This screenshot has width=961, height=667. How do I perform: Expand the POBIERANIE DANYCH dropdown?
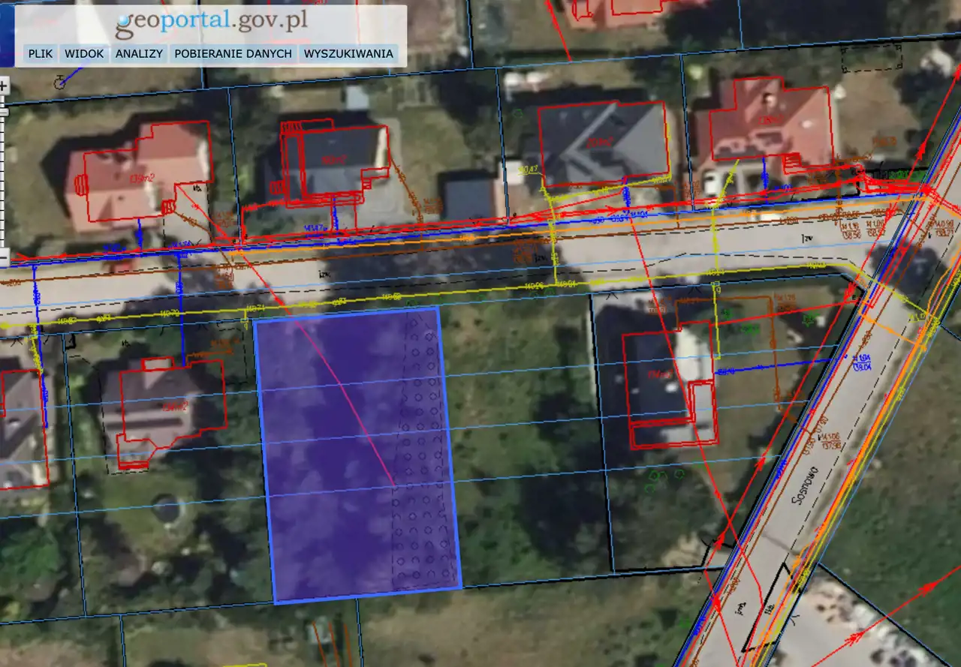[x=233, y=54]
